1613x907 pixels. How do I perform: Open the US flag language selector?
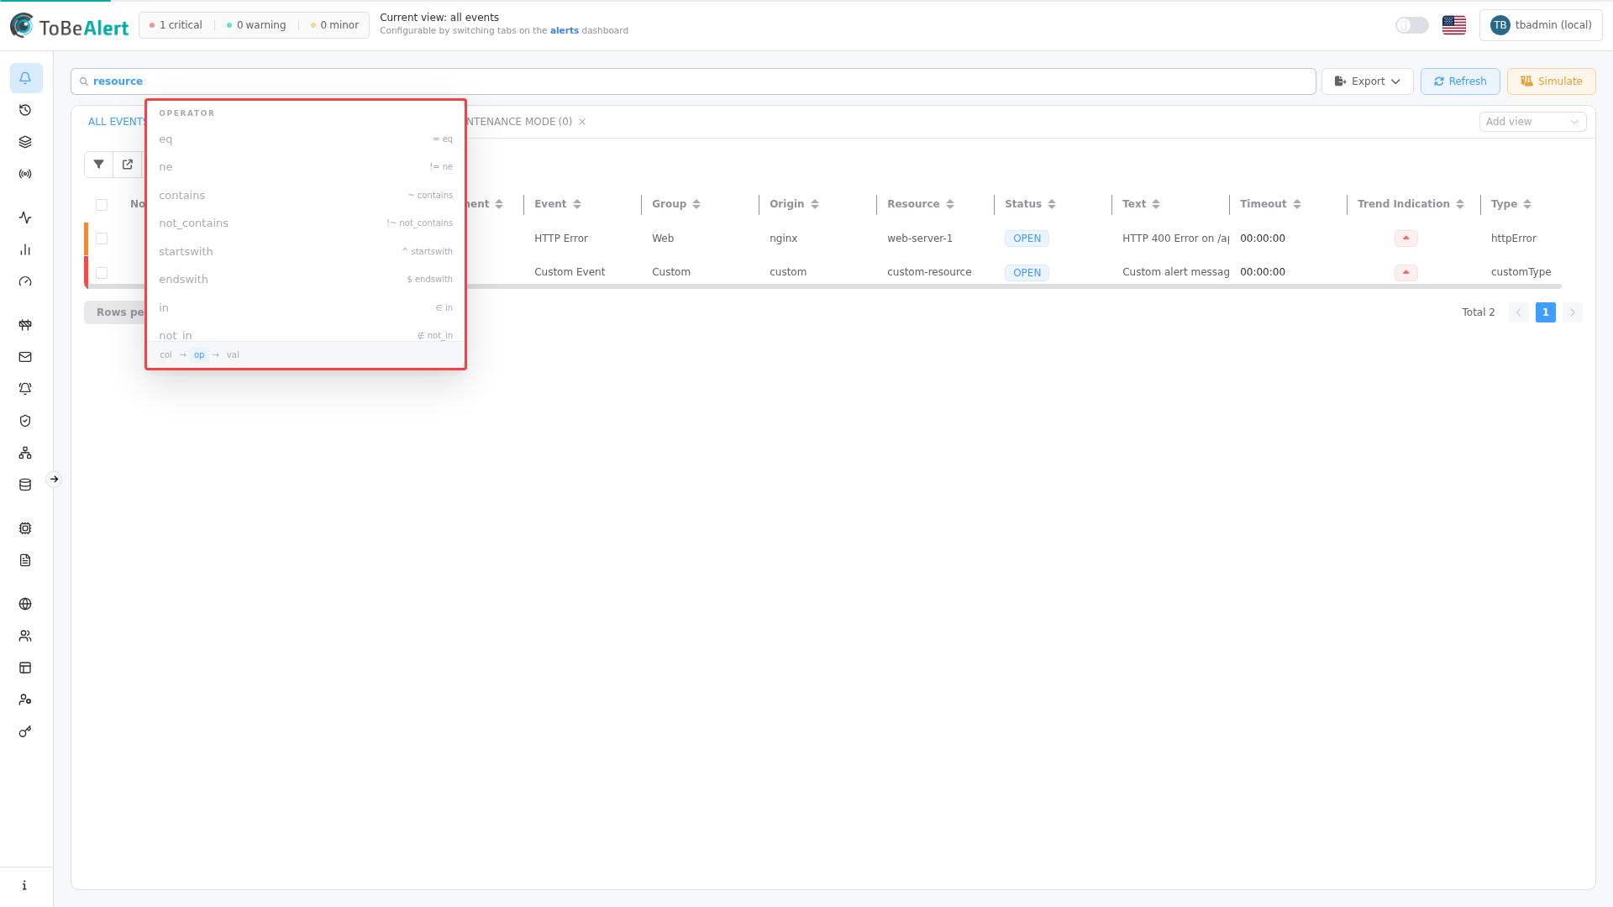pos(1454,25)
